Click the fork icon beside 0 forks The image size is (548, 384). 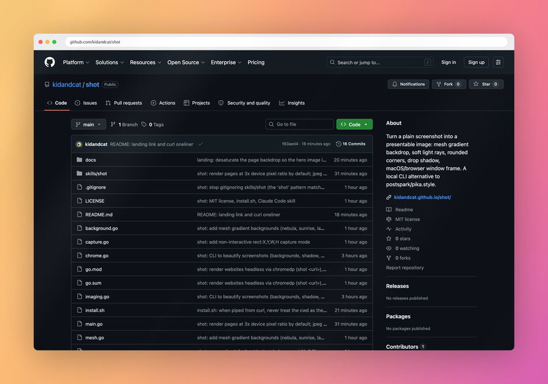pos(388,258)
